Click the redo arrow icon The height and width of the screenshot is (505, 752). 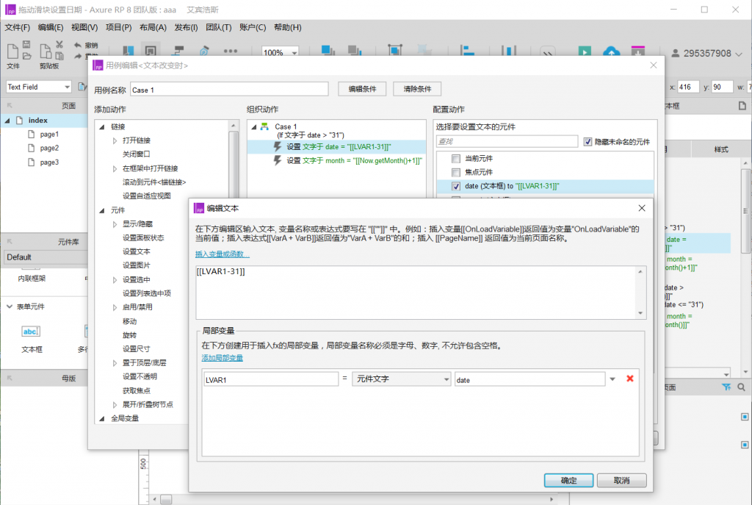(x=78, y=56)
